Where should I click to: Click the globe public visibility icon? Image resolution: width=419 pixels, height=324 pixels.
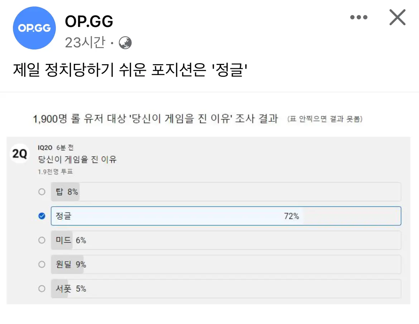(x=125, y=43)
